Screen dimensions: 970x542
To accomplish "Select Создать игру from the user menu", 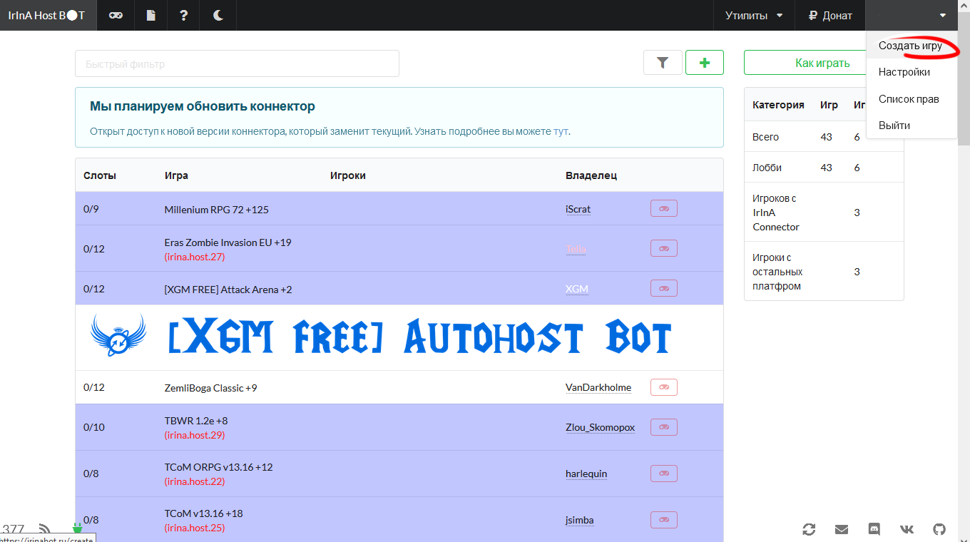I will tap(910, 46).
